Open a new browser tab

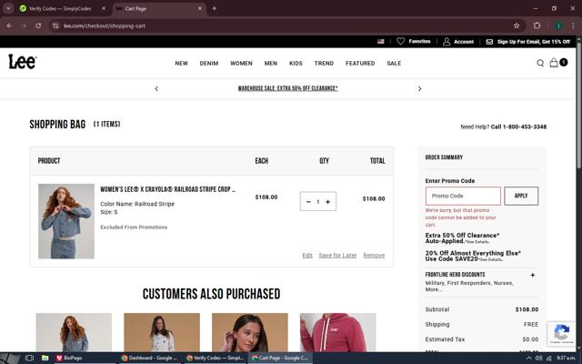215,8
